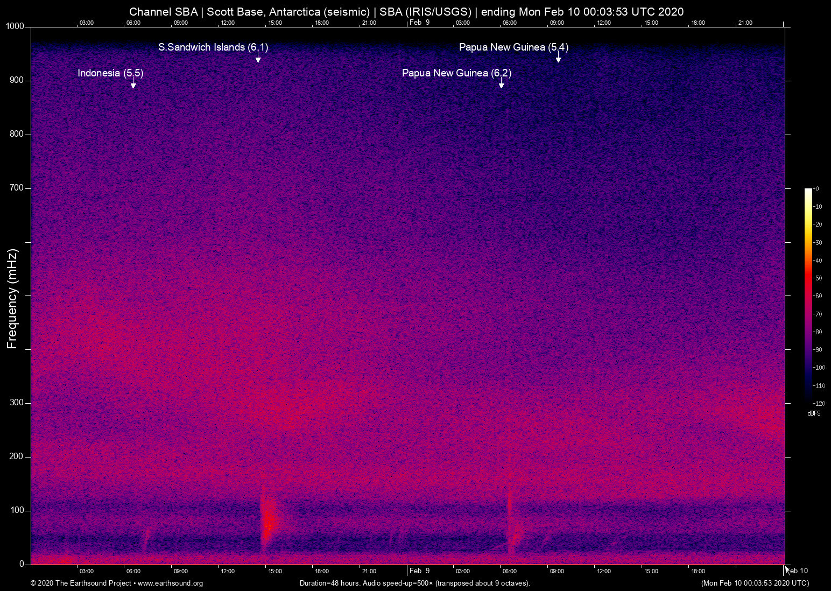The width and height of the screenshot is (831, 591).
Task: Click the Channel SBA Scott Base title
Action: tap(406, 12)
